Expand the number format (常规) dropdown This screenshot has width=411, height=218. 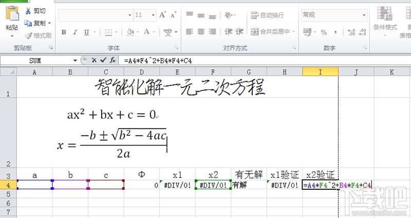pos(364,15)
